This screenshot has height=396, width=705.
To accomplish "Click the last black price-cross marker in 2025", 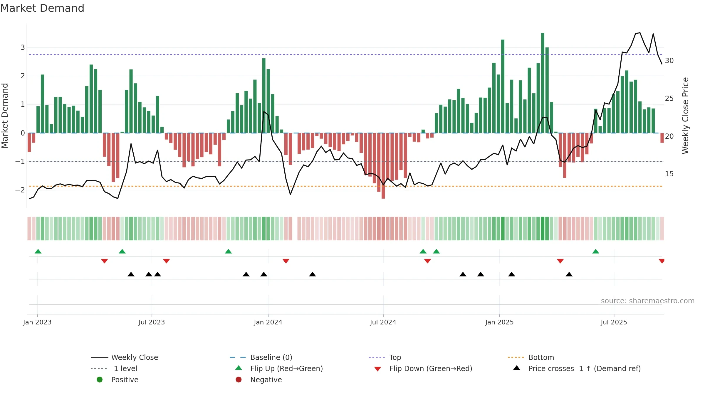I will tap(569, 274).
